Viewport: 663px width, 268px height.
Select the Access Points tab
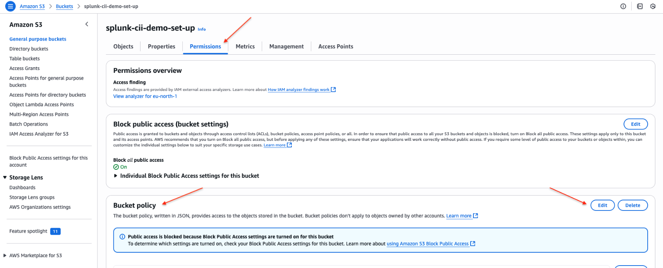tap(335, 47)
